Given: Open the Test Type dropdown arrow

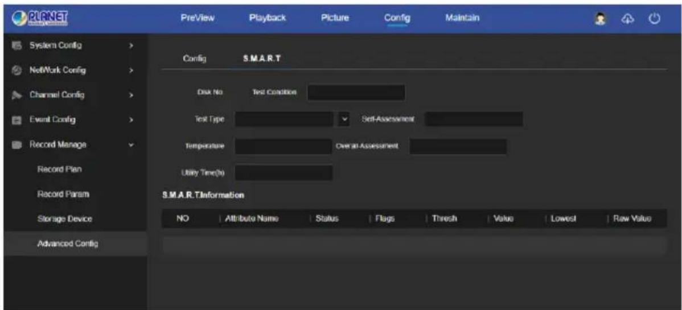Looking at the screenshot, I should coord(344,119).
